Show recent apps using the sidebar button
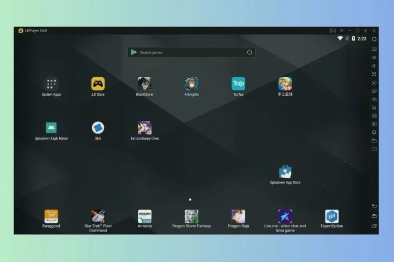This screenshot has height=263, width=394. pos(374,226)
